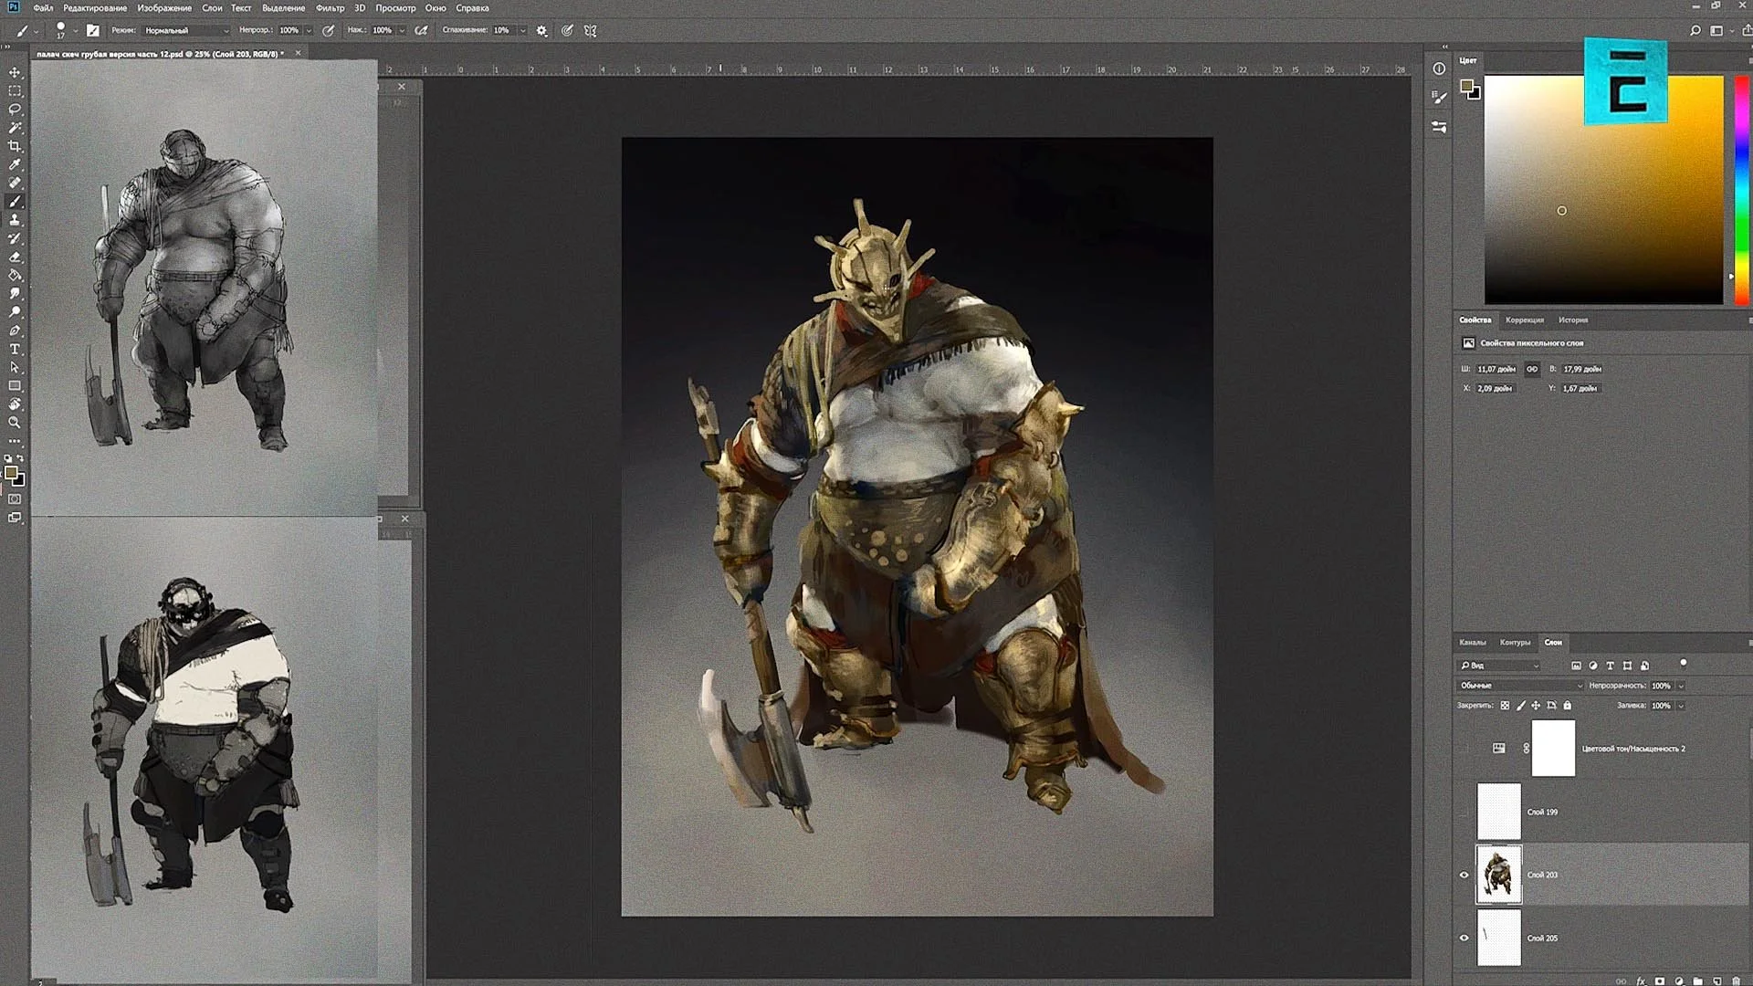The height and width of the screenshot is (986, 1753).
Task: Click the Слой 203 layer thumbnail
Action: point(1498,875)
